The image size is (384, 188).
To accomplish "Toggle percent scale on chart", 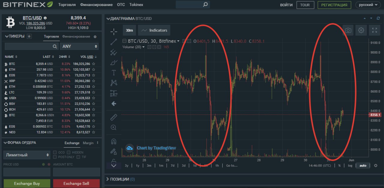I will pos(340,166).
